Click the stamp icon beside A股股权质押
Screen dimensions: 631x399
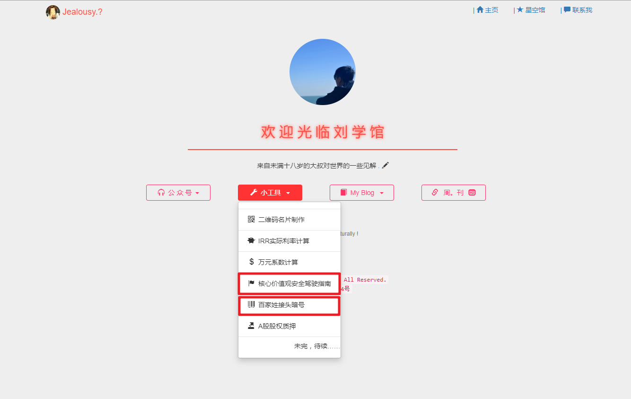coord(251,326)
